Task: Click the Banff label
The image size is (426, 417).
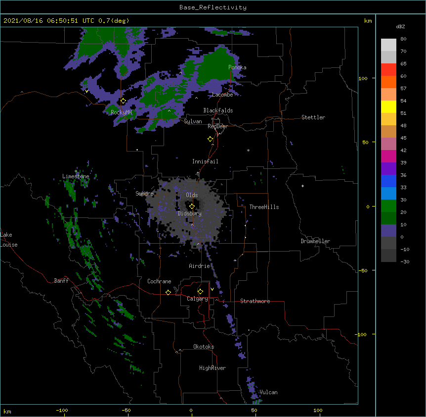Action: pos(61,281)
